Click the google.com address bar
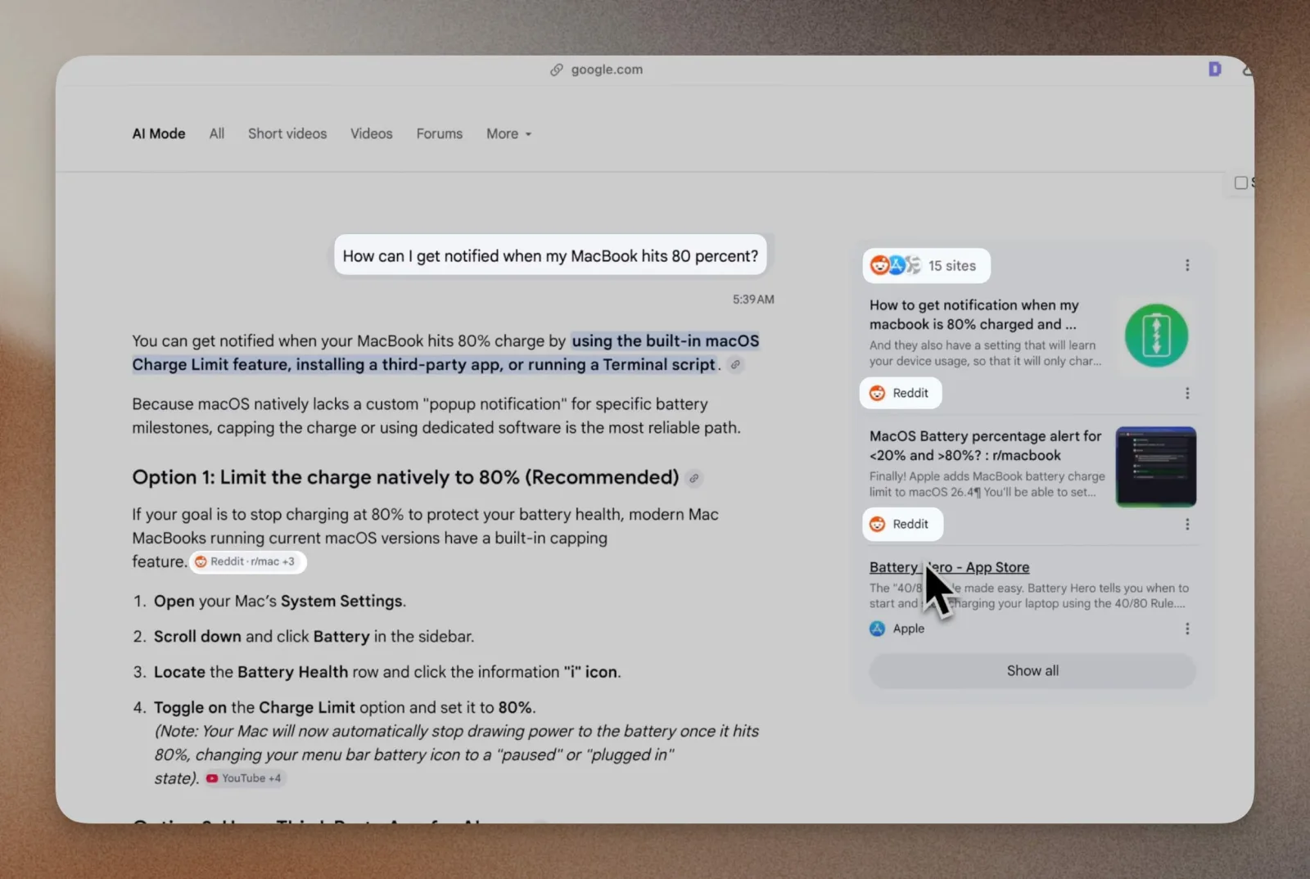This screenshot has height=879, width=1310. click(596, 70)
